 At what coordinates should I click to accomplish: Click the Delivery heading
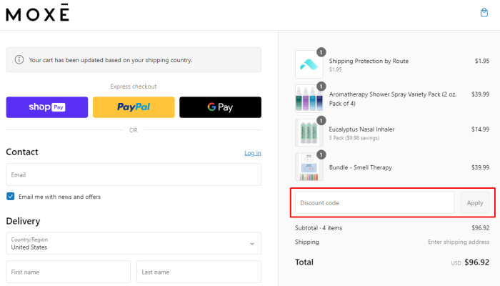click(23, 221)
